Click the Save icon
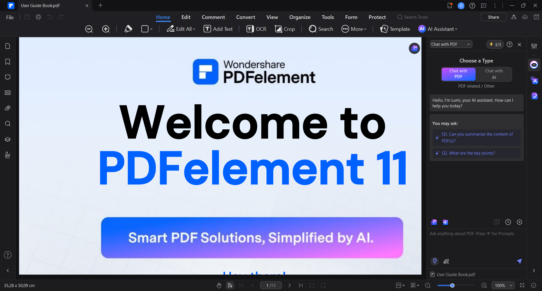542x291 pixels. [27, 17]
